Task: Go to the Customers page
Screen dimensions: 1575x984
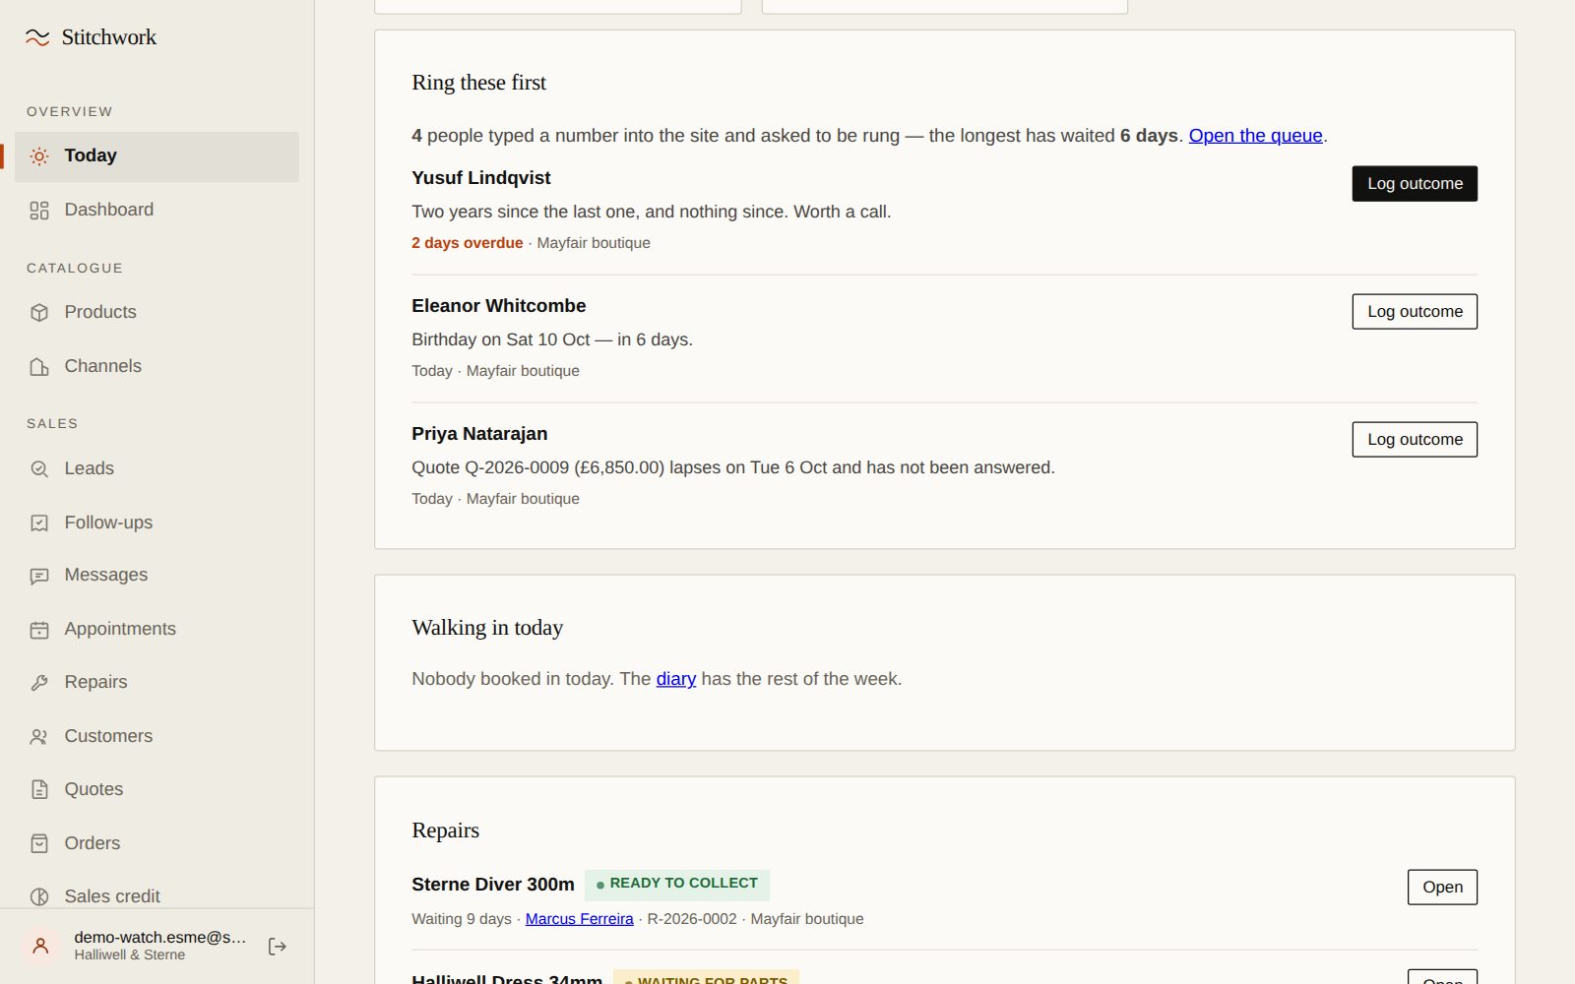Action: coord(157,737)
